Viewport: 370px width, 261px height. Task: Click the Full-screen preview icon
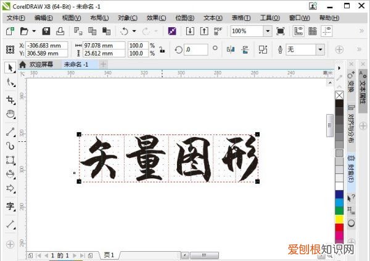click(280, 31)
